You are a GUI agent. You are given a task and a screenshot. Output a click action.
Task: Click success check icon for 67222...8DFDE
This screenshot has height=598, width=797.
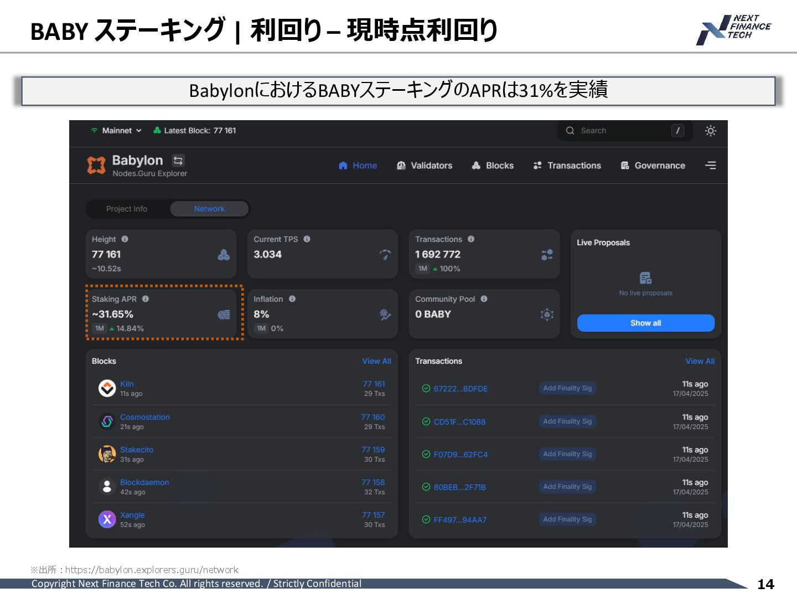[426, 388]
